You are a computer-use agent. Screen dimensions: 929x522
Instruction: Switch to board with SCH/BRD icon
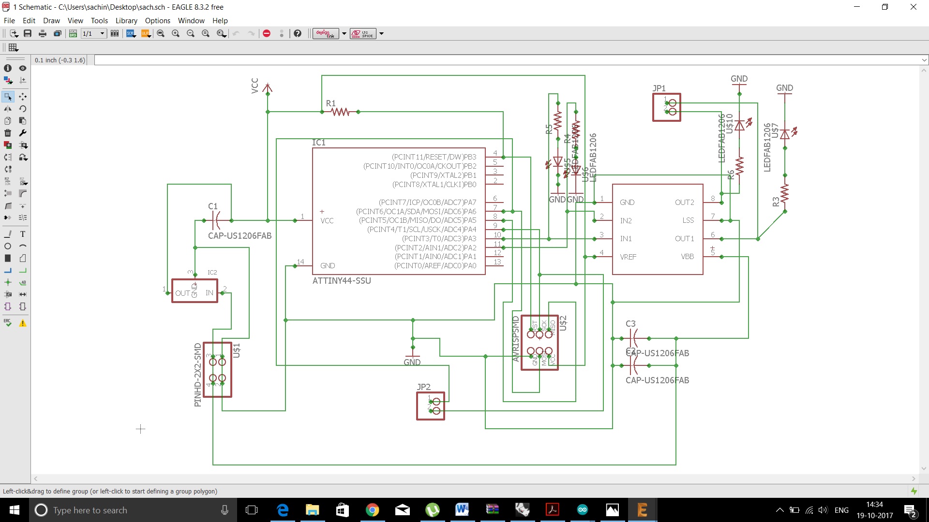click(73, 33)
